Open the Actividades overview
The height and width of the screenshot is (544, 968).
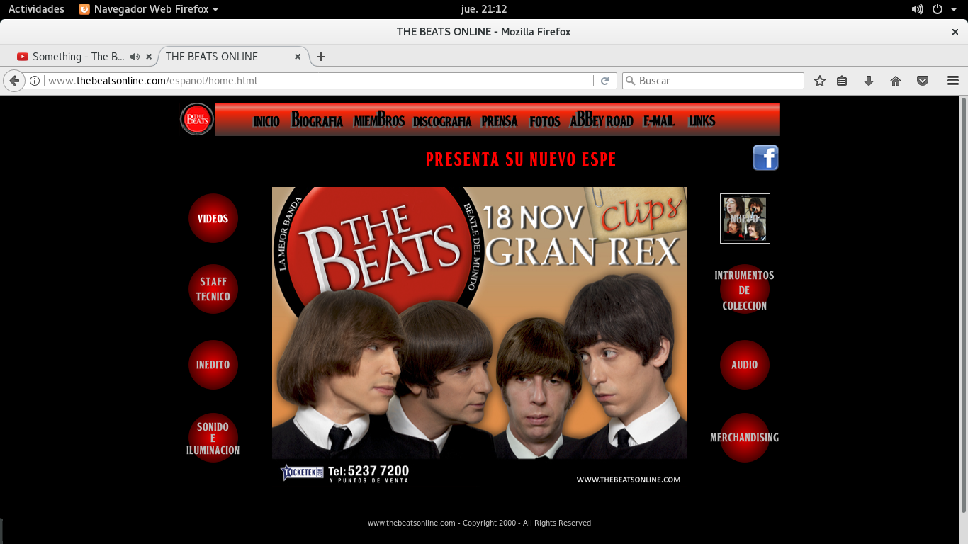coord(36,9)
